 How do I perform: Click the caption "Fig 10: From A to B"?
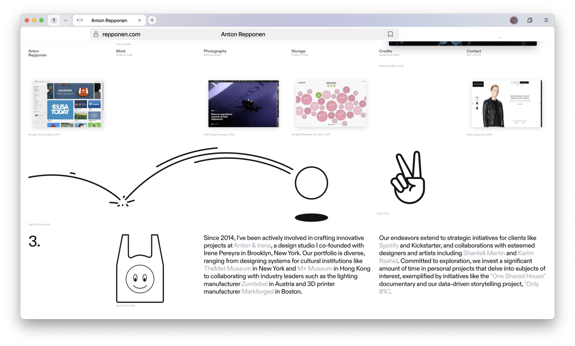[x=39, y=225]
